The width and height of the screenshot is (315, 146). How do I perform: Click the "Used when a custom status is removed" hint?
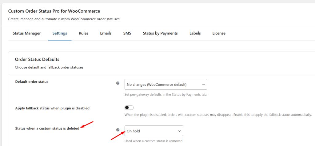154,141
